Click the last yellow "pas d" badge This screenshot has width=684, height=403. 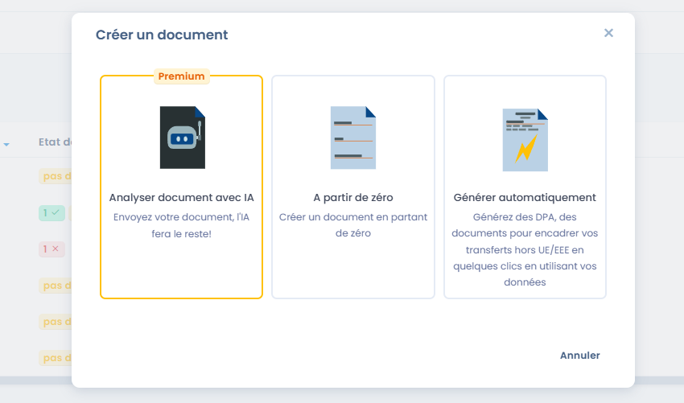55,357
